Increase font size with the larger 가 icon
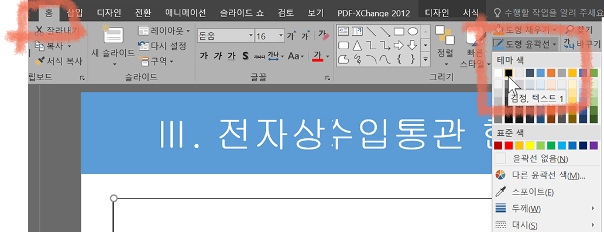Viewport: 604px width, 232px height. [292, 36]
